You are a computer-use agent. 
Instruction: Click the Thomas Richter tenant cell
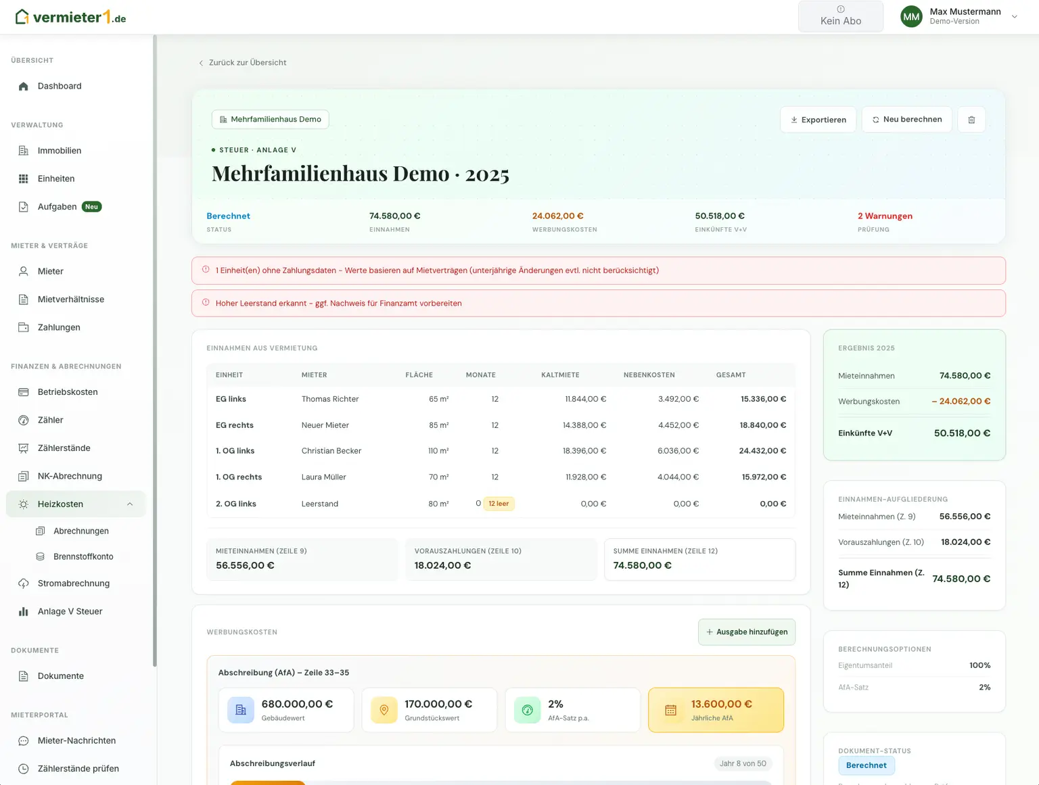330,399
